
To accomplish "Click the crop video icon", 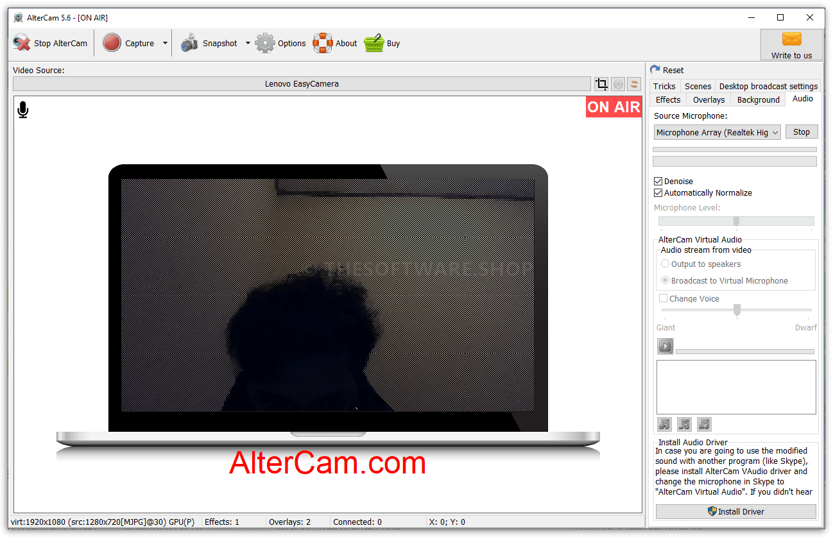I will click(x=601, y=84).
